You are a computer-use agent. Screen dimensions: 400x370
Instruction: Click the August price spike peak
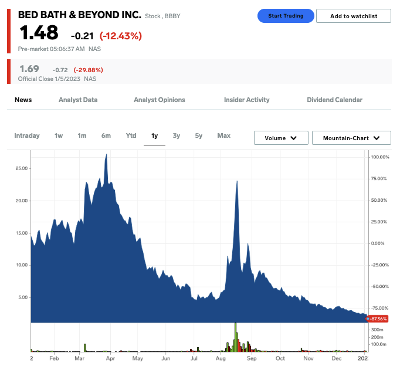(x=237, y=182)
